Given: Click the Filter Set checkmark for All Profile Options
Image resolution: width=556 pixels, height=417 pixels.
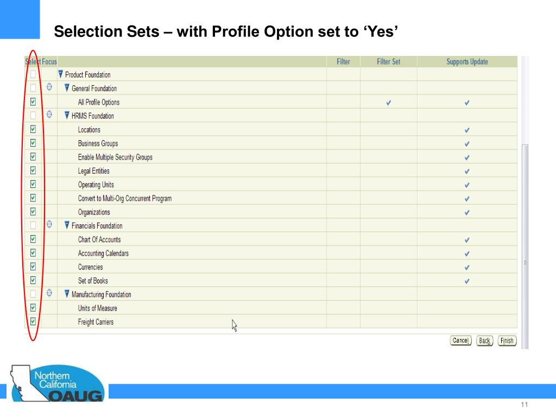Looking at the screenshot, I should [389, 103].
